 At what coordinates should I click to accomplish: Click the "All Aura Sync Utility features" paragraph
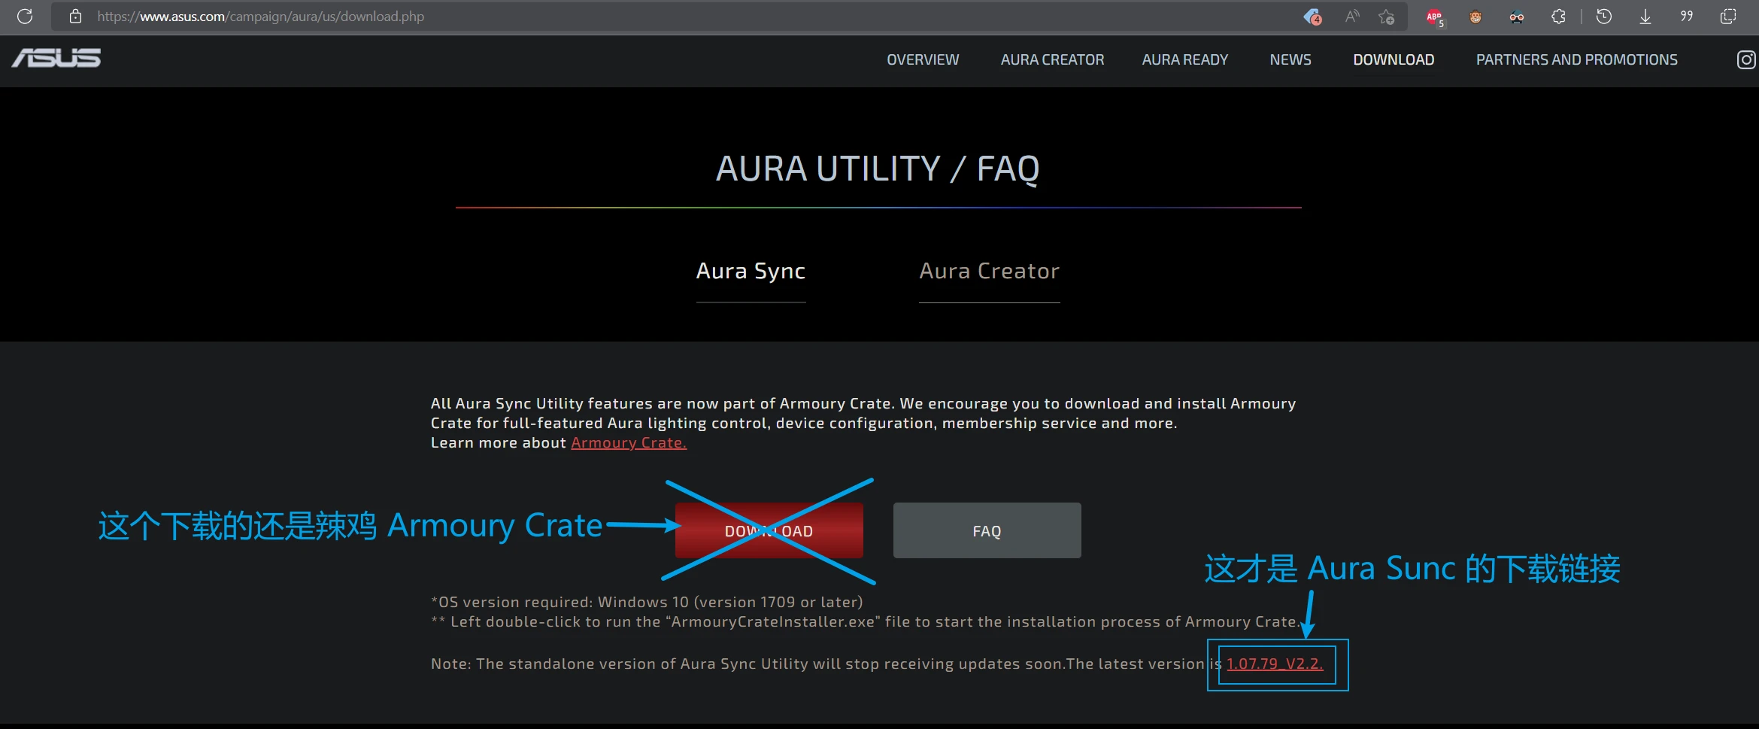pos(863,423)
